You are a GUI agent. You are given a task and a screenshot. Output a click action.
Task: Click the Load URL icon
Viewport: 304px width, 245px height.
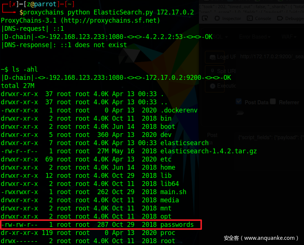[x=213, y=57]
